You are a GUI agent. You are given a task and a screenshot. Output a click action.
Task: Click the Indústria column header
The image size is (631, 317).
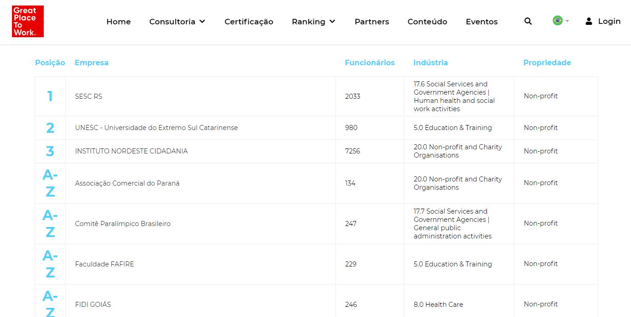click(x=430, y=62)
